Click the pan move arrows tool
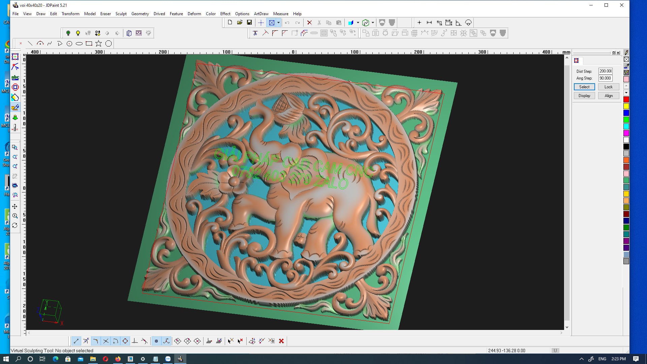The width and height of the screenshot is (647, 364). click(15, 206)
